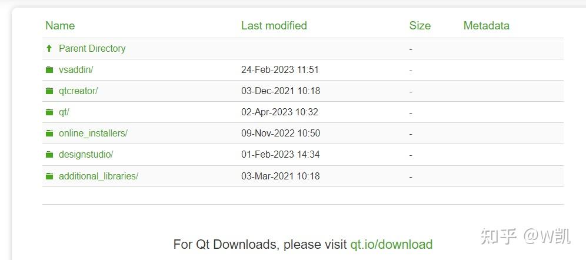This screenshot has height=260, width=586.
Task: Click the 02-Apr-2023 10:32 date for qt/
Action: 280,112
